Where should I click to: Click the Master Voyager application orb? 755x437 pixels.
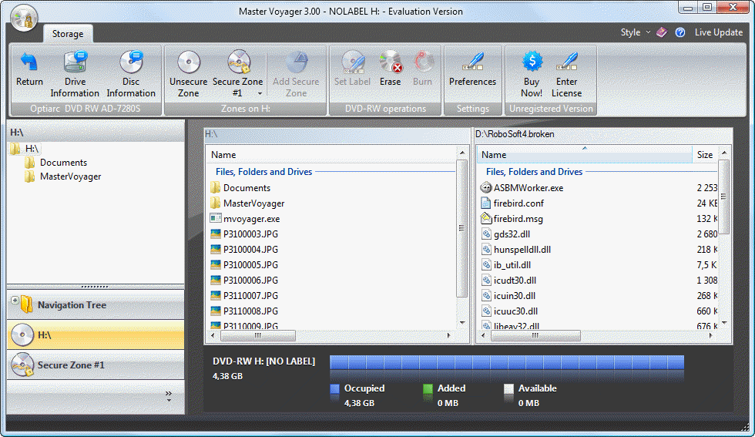(24, 18)
